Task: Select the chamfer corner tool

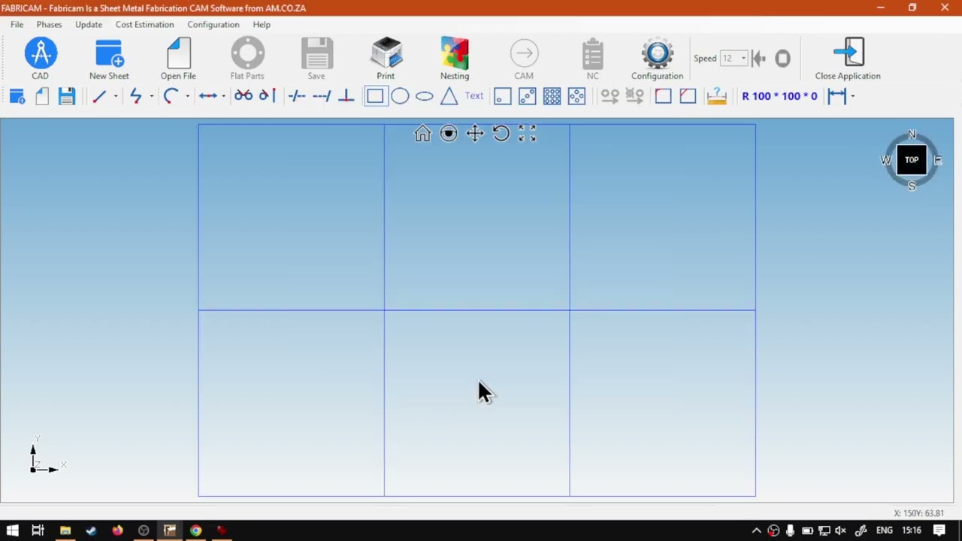Action: (688, 96)
